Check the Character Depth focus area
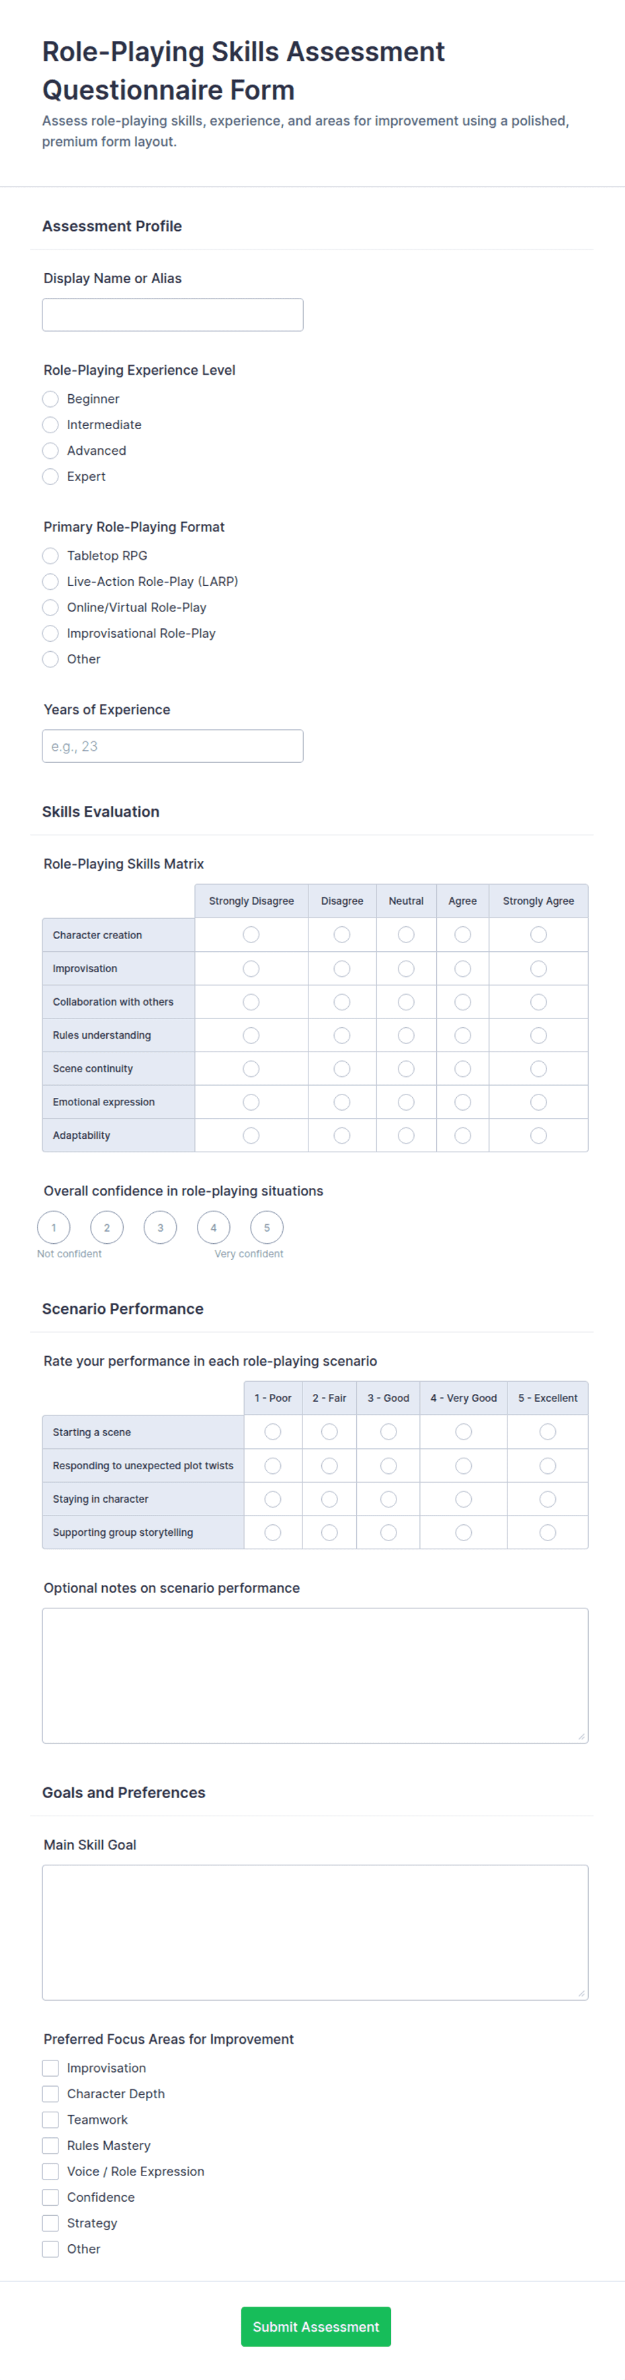The height and width of the screenshot is (2380, 625). point(51,2093)
